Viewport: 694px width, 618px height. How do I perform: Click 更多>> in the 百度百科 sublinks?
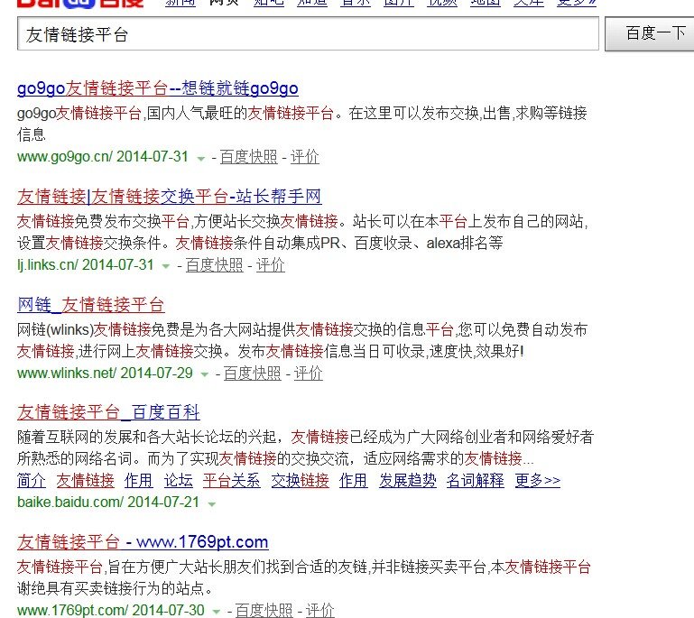[x=537, y=481]
